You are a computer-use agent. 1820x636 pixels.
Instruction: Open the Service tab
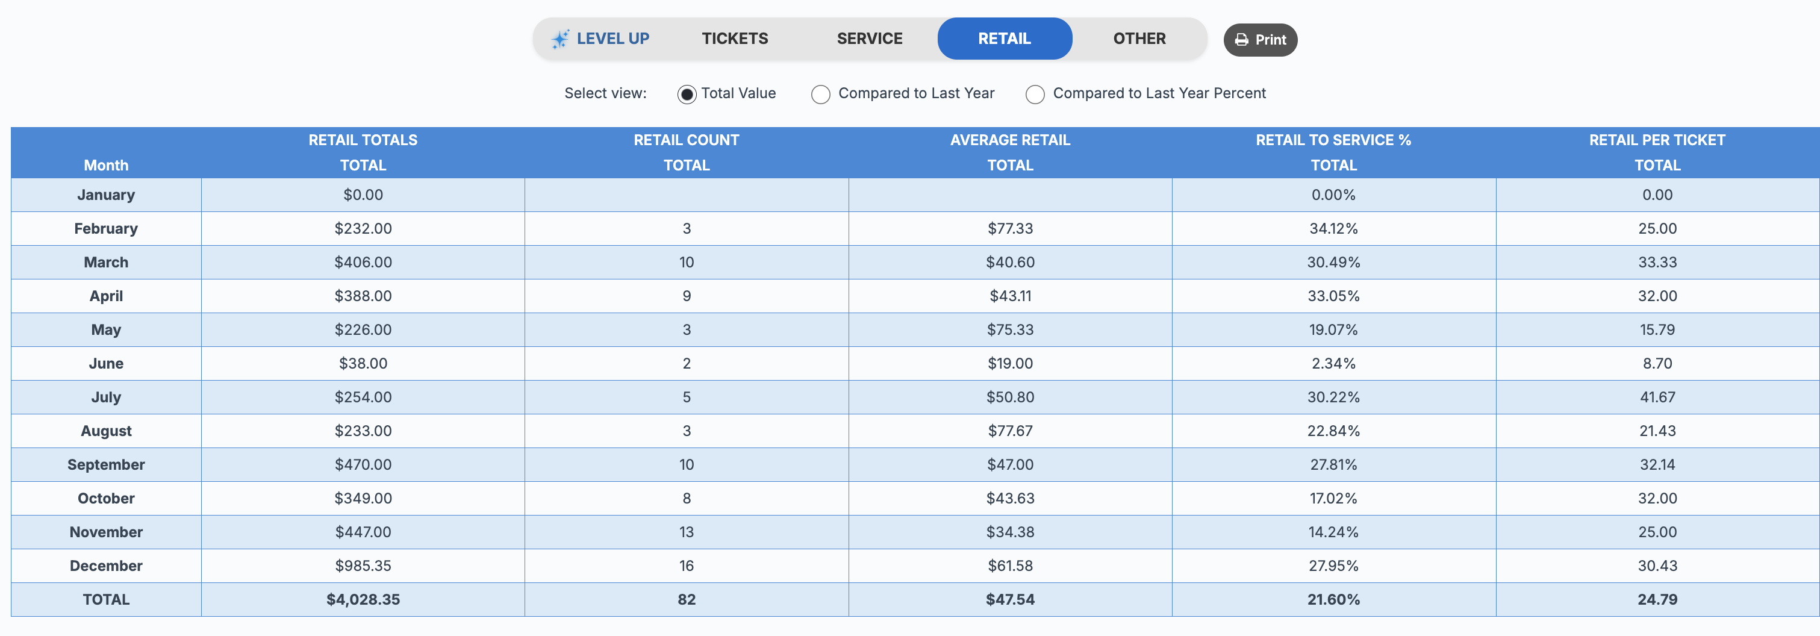(x=870, y=39)
